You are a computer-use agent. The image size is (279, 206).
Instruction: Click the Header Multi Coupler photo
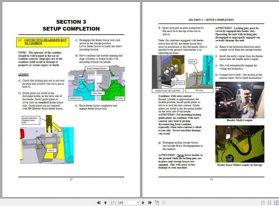tap(239, 100)
